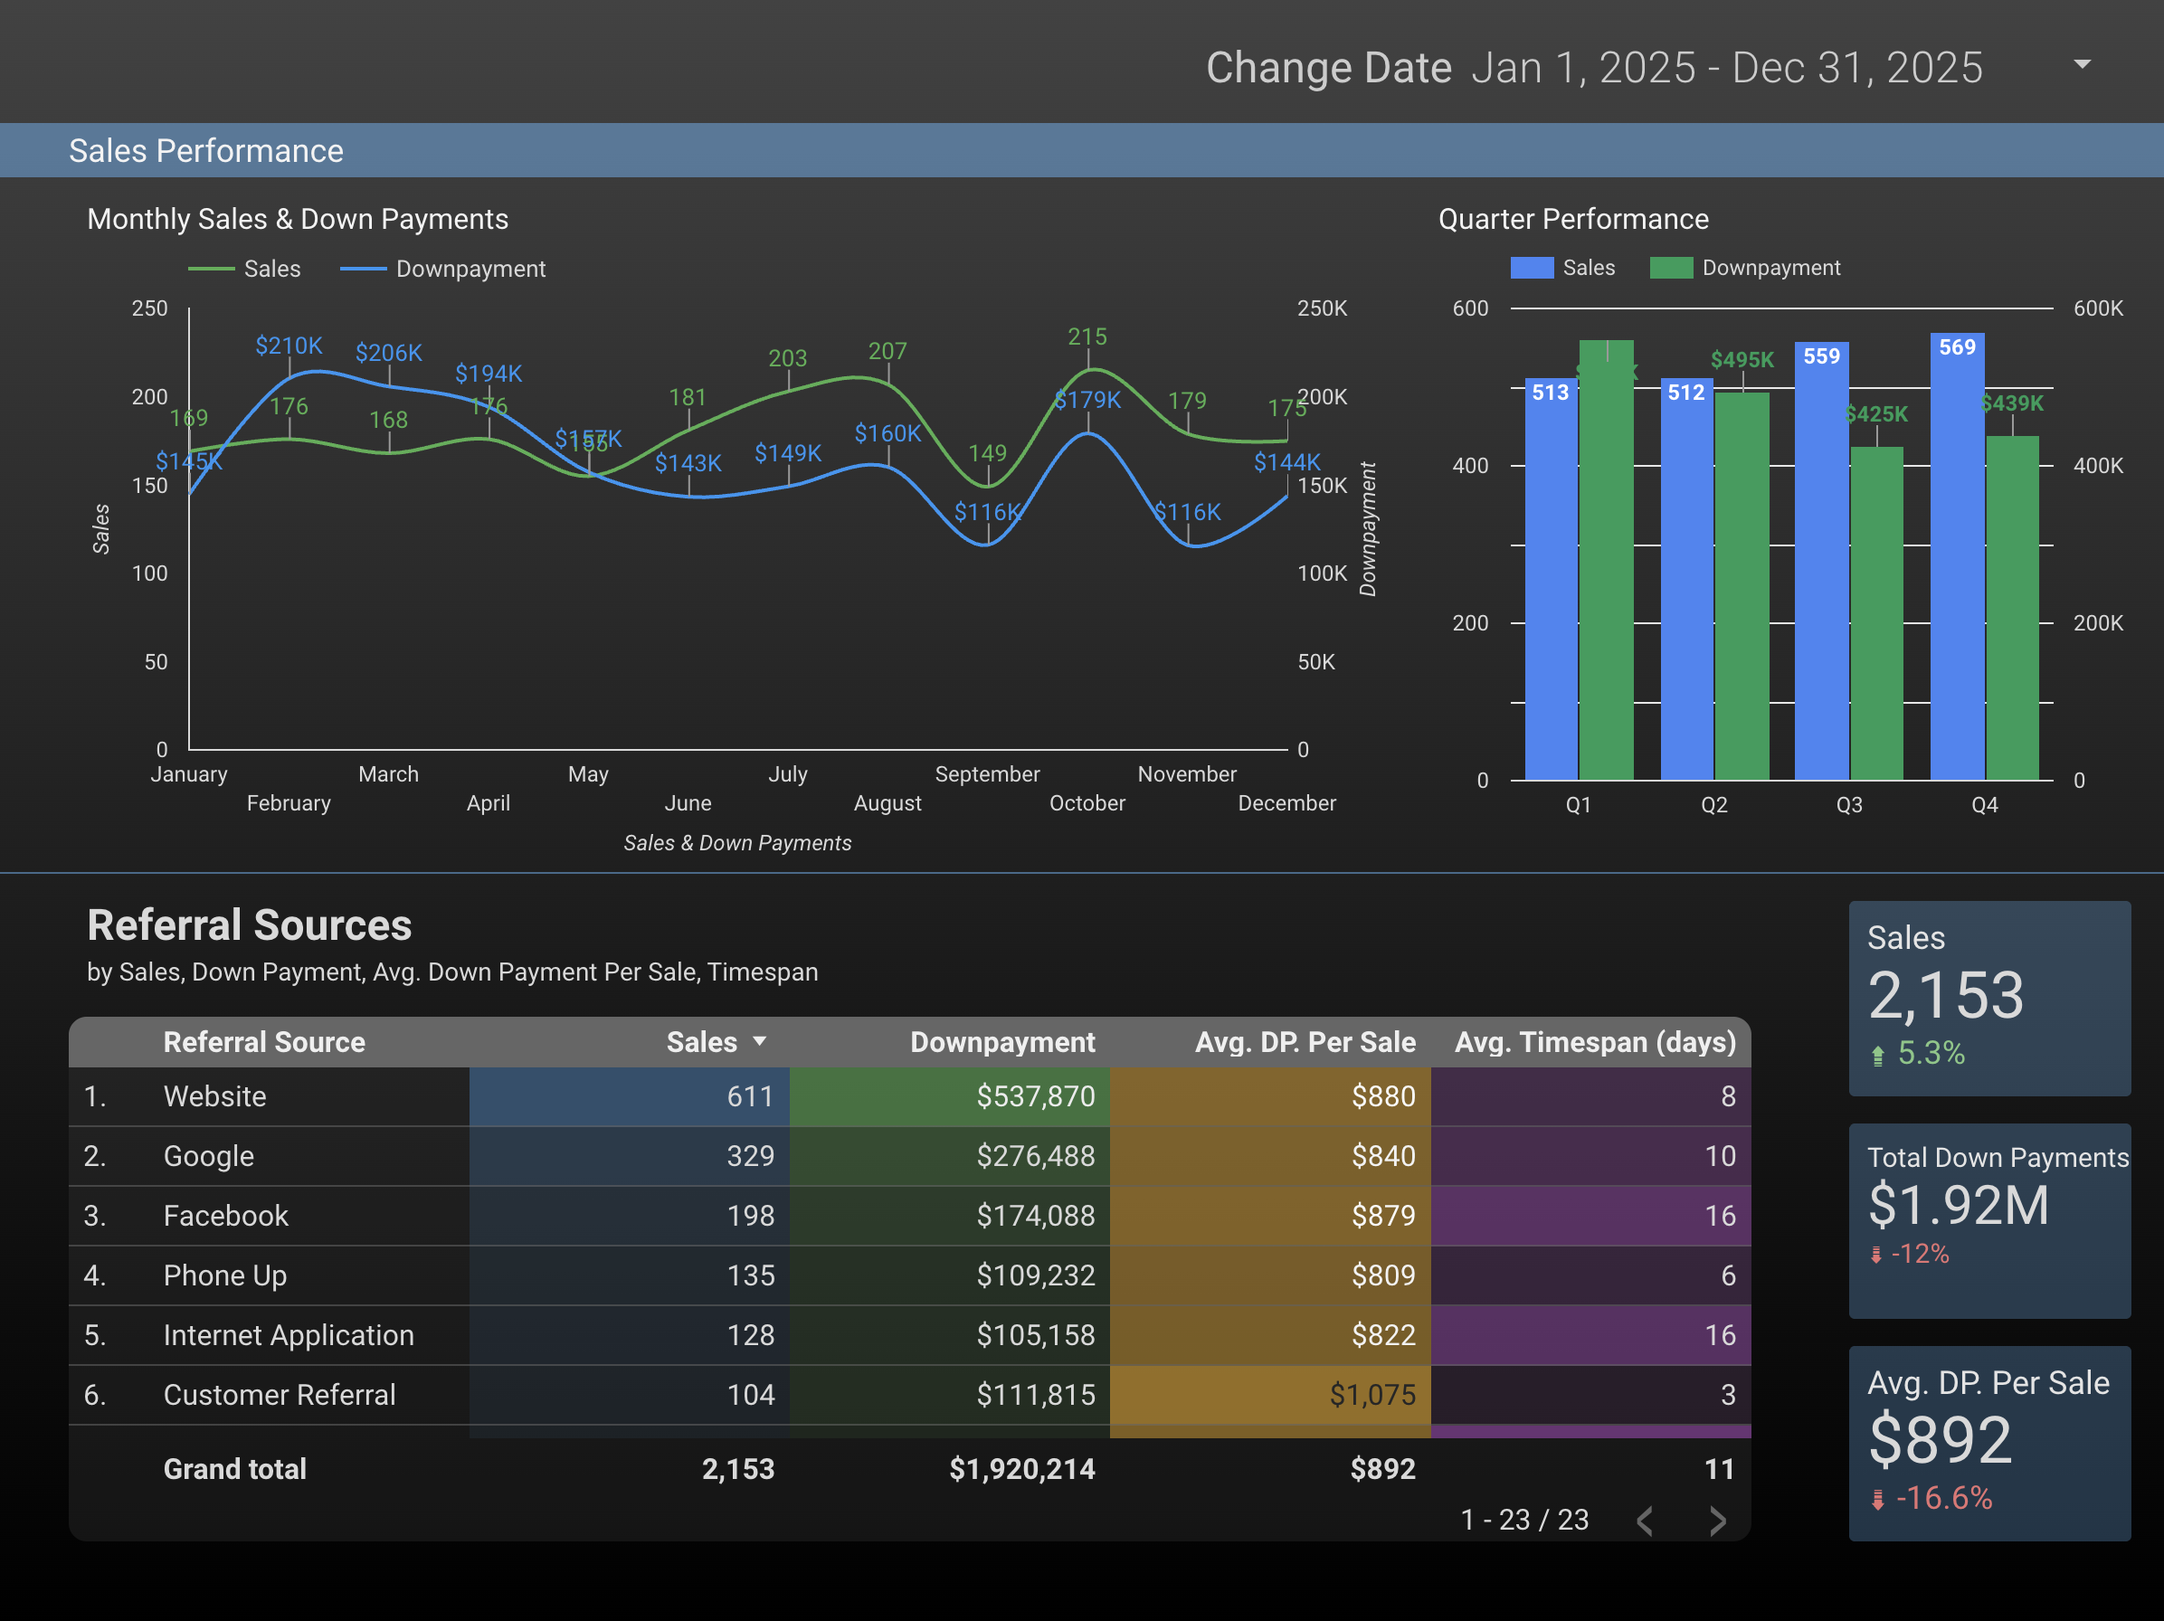Viewport: 2164px width, 1621px height.
Task: Sort table by Avg. Timespan (days) header
Action: (x=1595, y=1042)
